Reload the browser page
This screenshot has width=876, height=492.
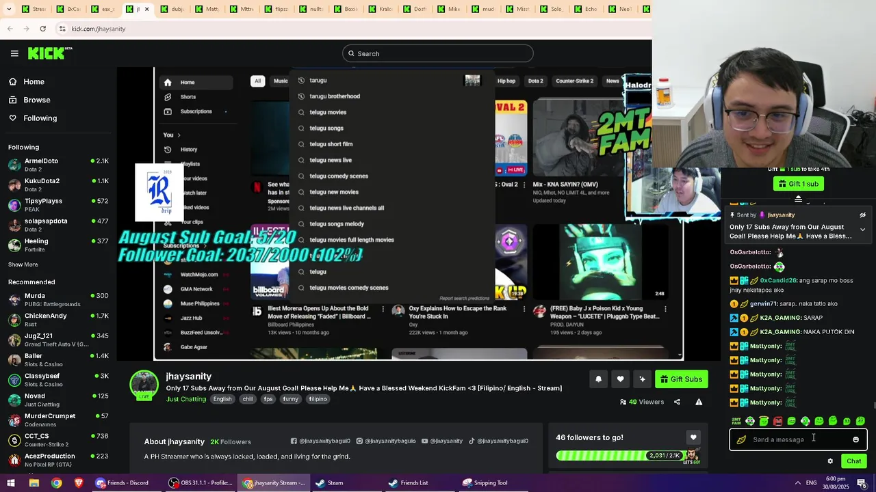pyautogui.click(x=42, y=29)
